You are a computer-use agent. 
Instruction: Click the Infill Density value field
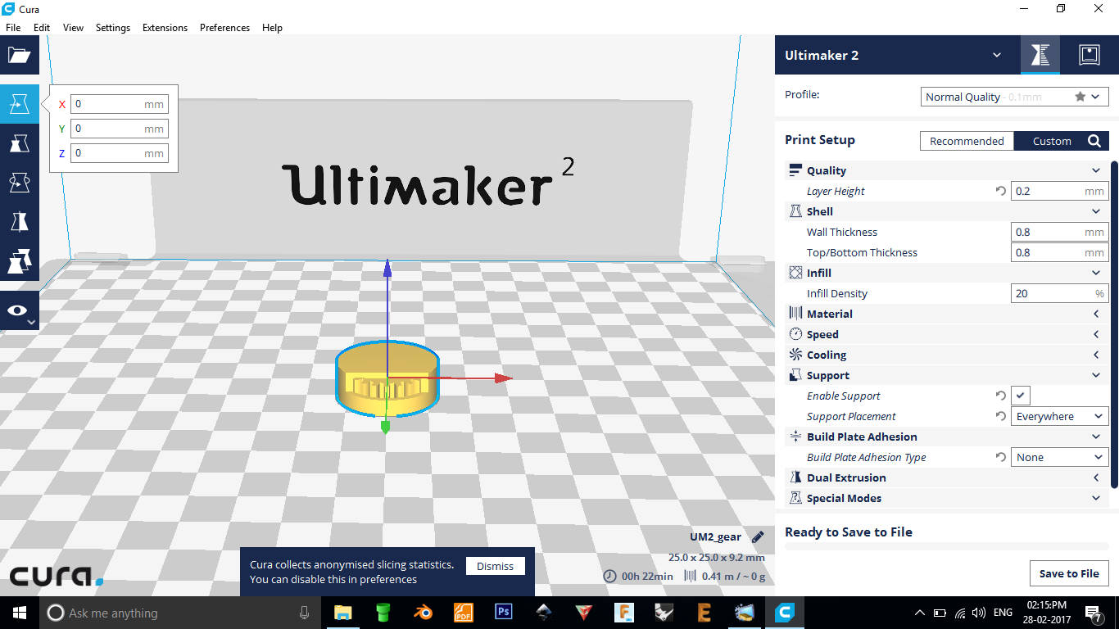pyautogui.click(x=1059, y=293)
